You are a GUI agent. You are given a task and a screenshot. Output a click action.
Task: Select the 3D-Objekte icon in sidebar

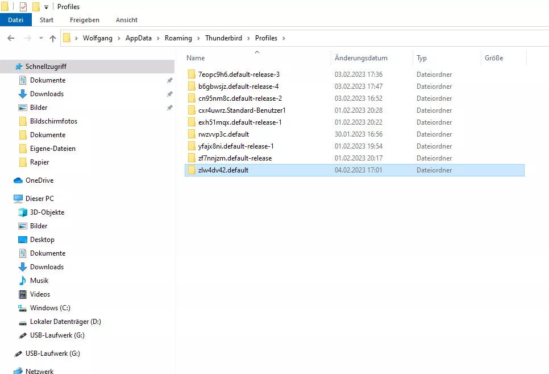23,212
